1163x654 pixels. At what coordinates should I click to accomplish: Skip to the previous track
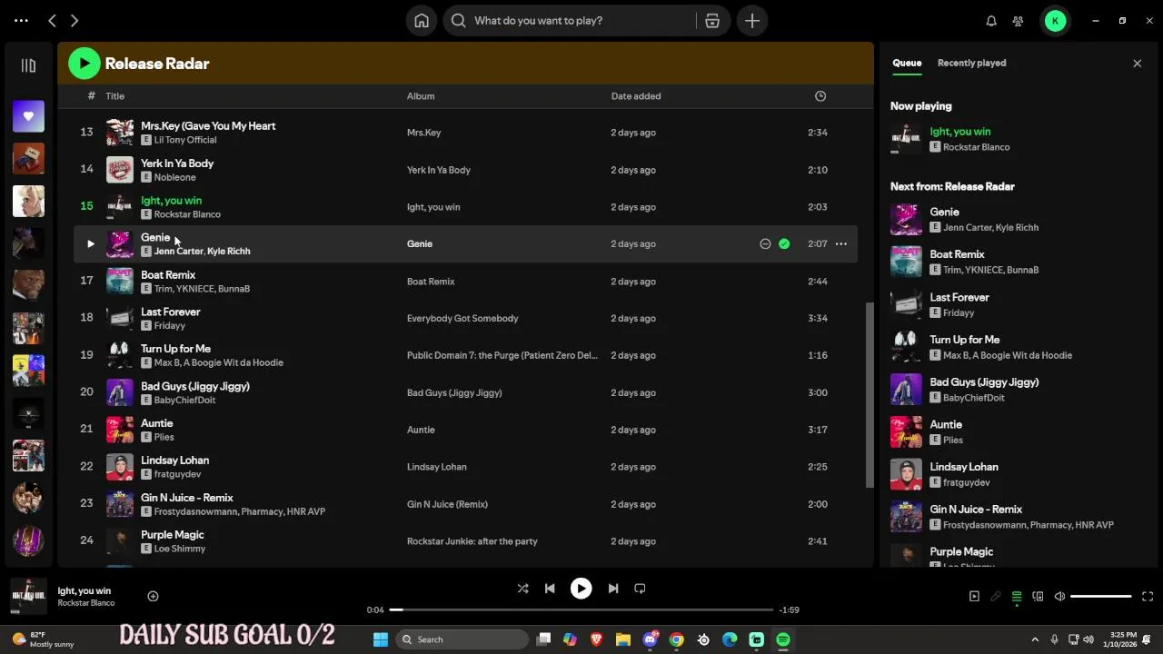click(x=550, y=589)
